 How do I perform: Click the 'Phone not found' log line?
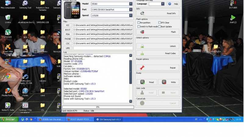click(x=72, y=96)
